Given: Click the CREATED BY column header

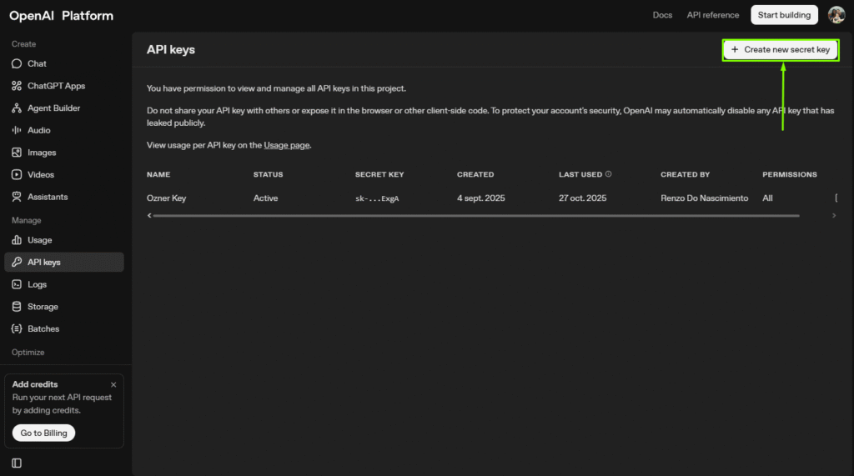Looking at the screenshot, I should click(686, 174).
